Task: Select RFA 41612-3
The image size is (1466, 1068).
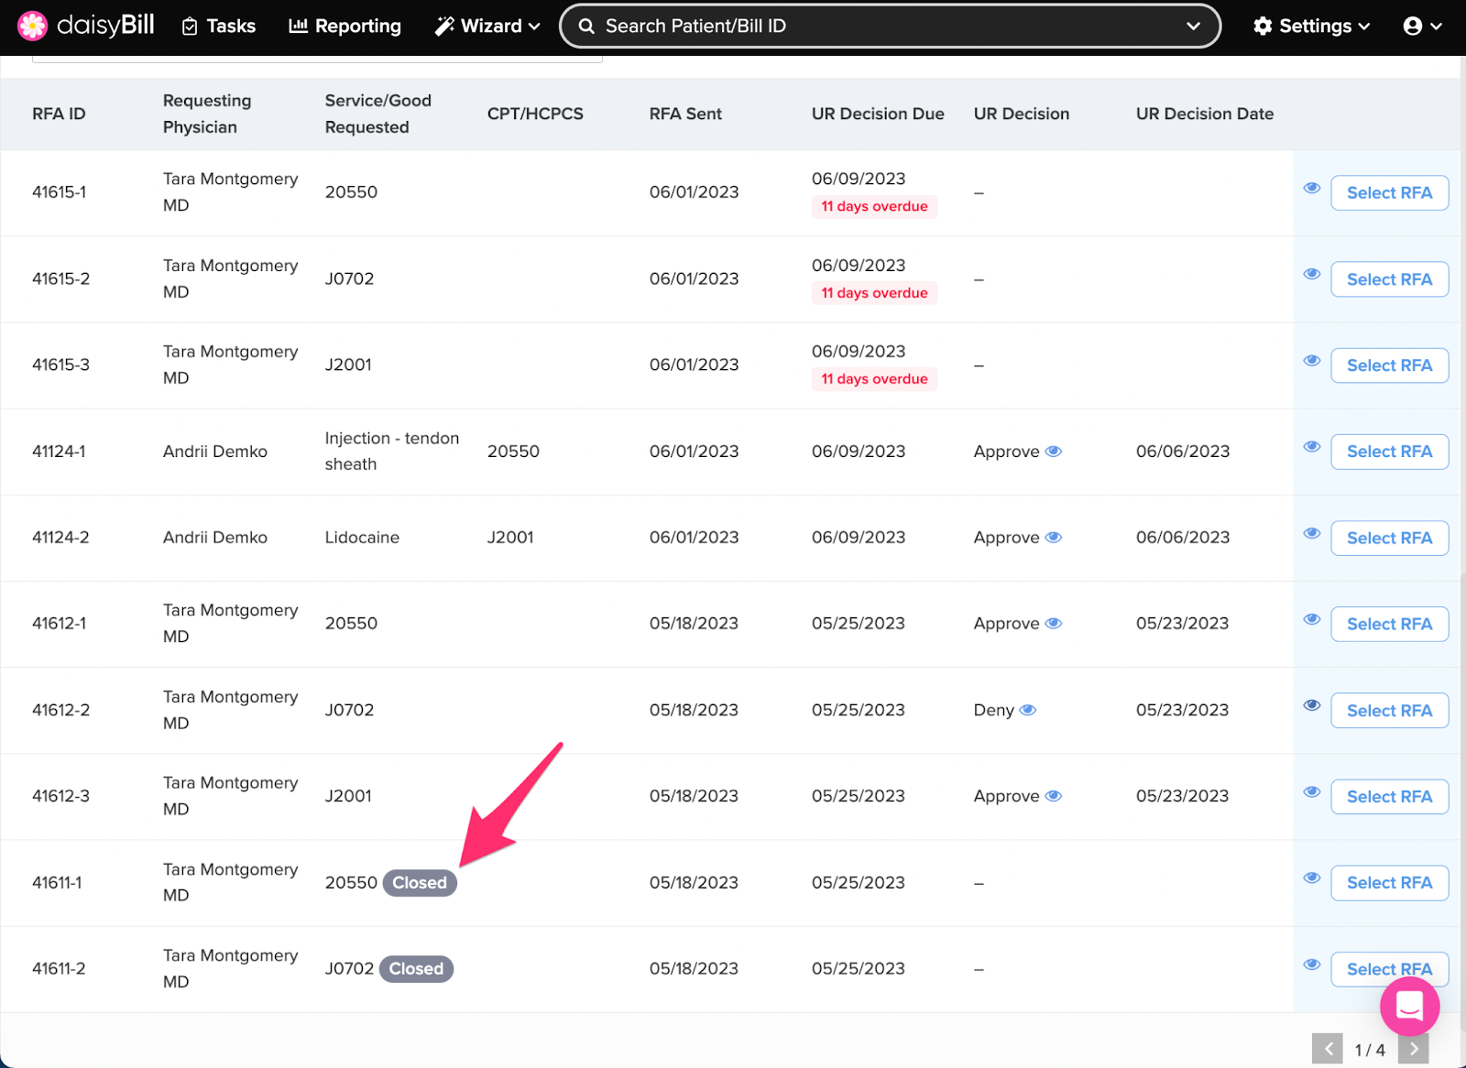Action: click(x=1389, y=797)
